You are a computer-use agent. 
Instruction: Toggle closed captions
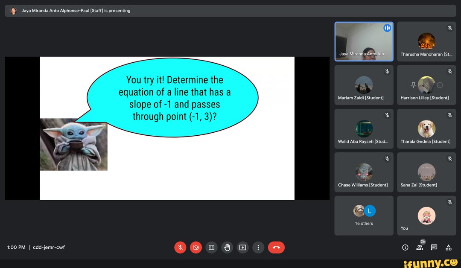(211, 248)
